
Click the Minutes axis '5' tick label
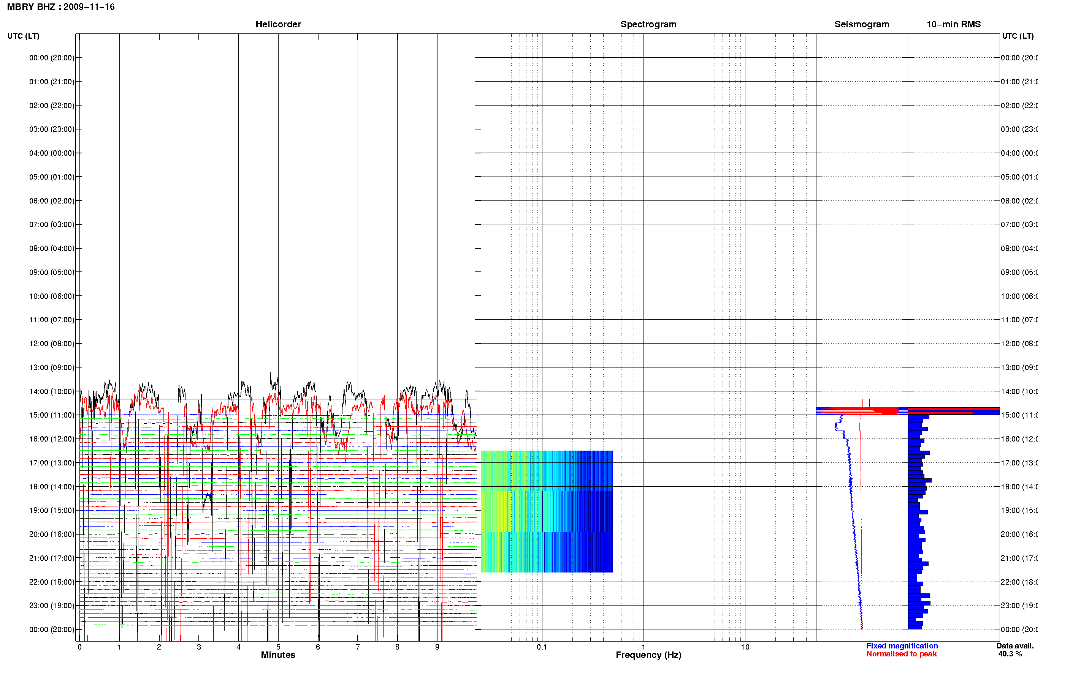(x=278, y=647)
